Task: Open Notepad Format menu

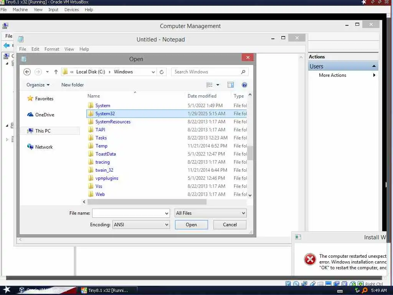Action: pyautogui.click(x=52, y=49)
